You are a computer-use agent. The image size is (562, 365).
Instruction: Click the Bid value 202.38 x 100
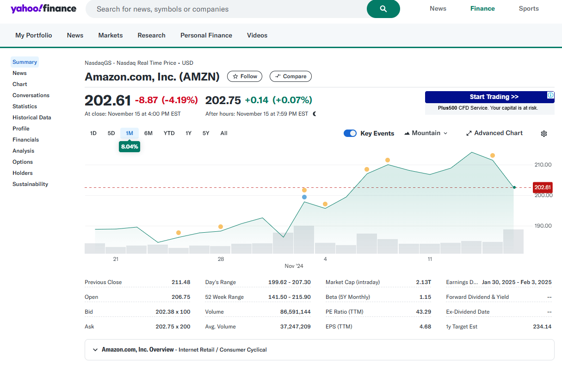(x=173, y=312)
